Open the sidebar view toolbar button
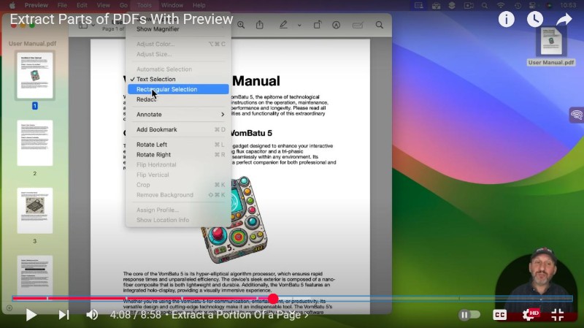 point(83,26)
